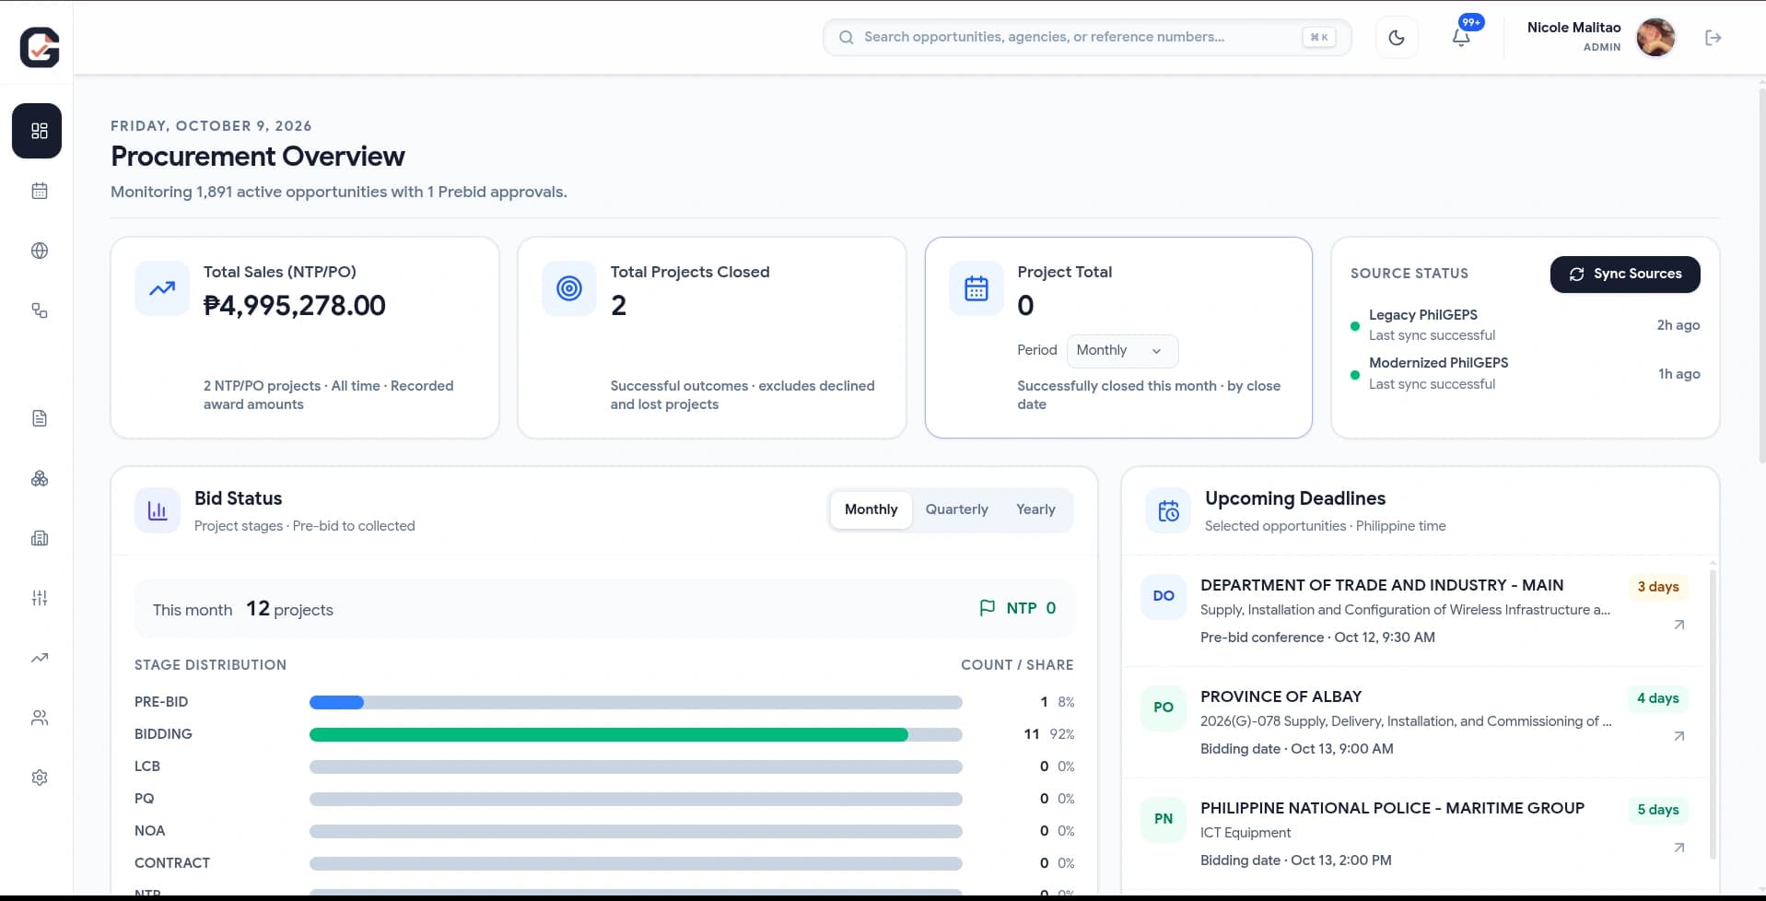This screenshot has height=901, width=1766.
Task: Open the calendar icon in sidebar
Action: (39, 191)
